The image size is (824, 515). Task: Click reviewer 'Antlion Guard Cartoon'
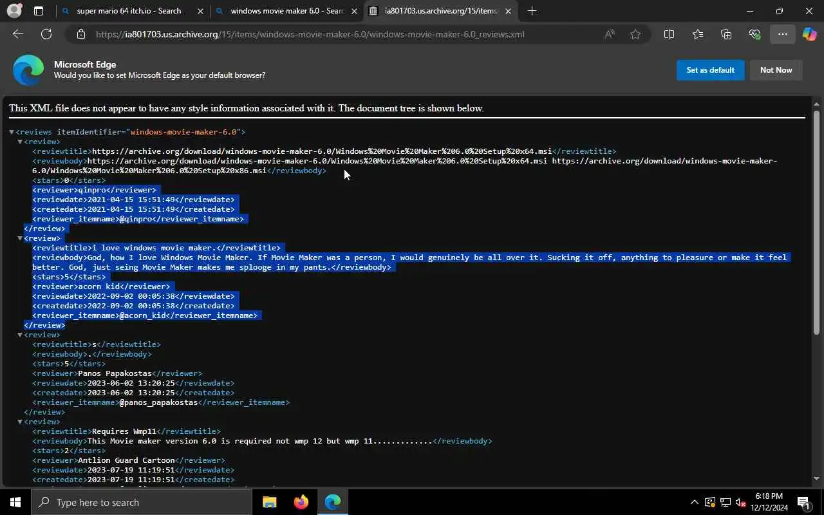126,460
